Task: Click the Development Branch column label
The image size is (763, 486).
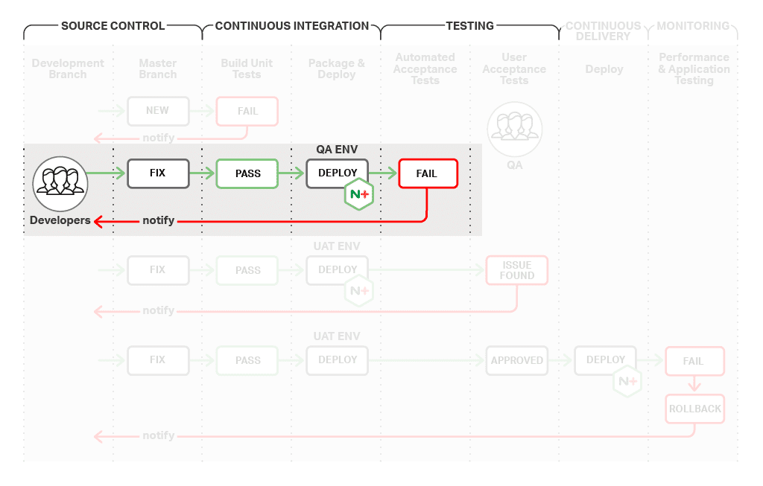Action: [x=68, y=68]
